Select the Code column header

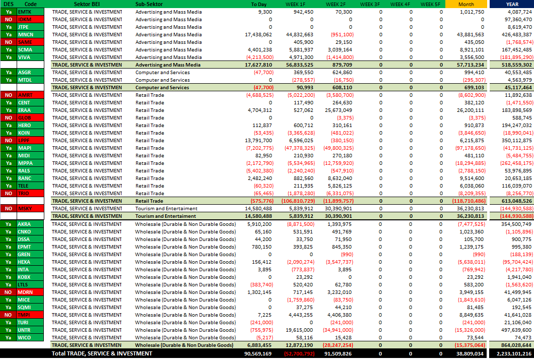click(31, 4)
